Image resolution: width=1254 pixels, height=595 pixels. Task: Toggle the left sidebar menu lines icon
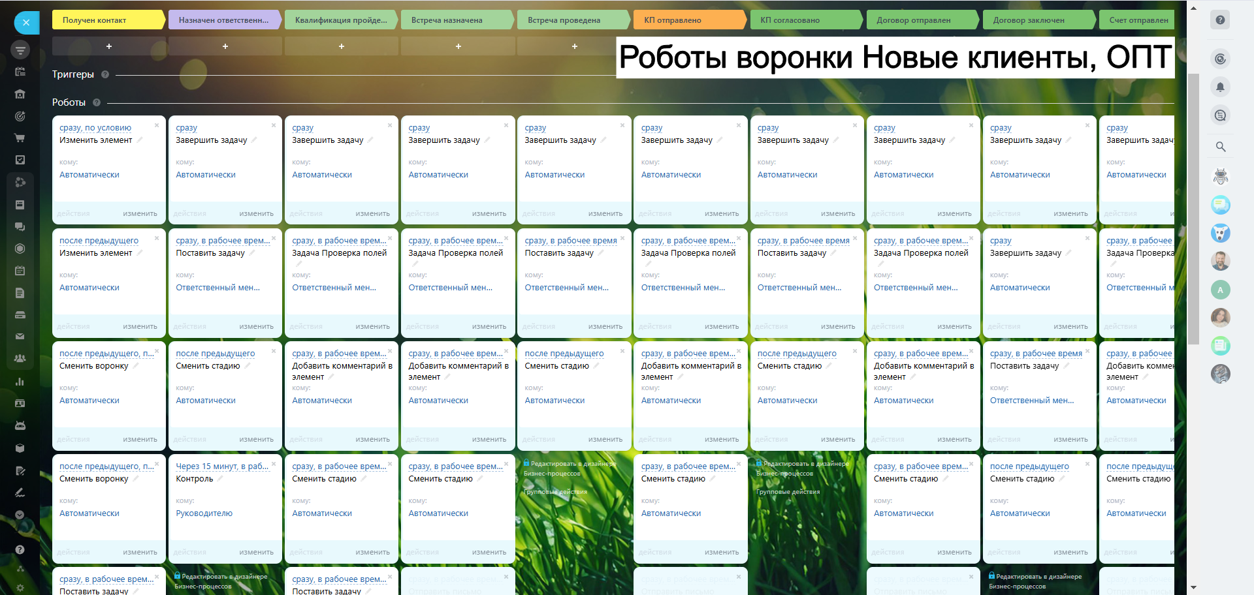tap(20, 50)
